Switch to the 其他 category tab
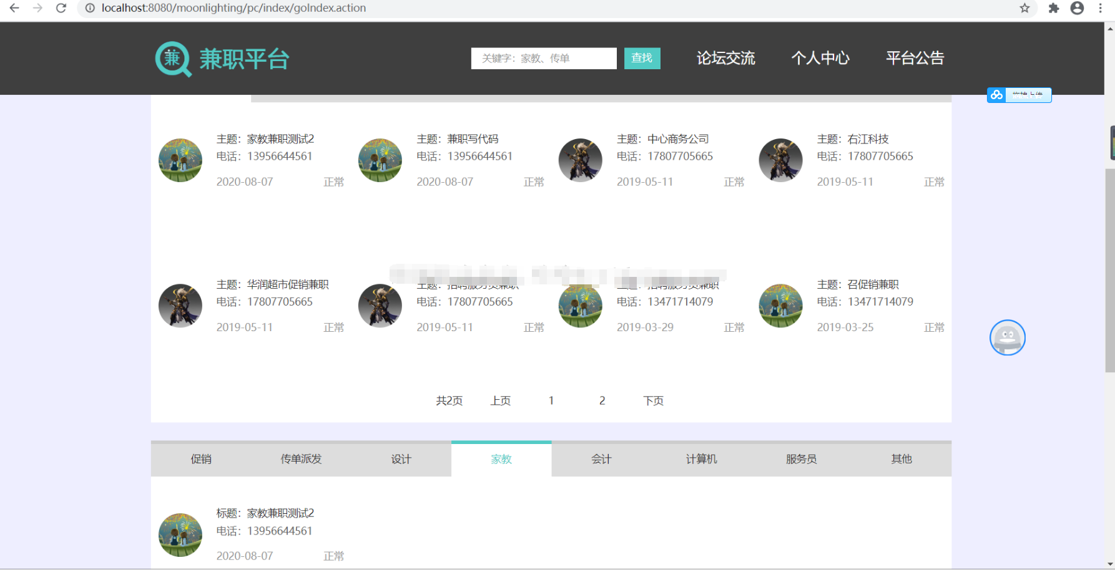Viewport: 1115px width, 570px height. (901, 459)
